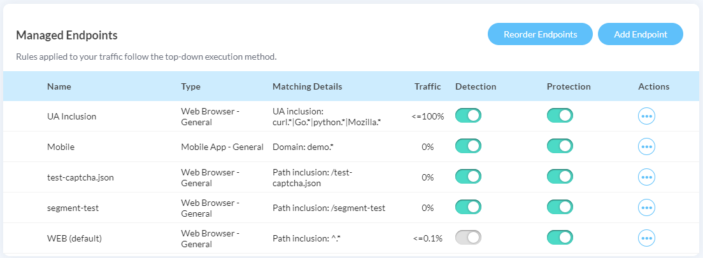
Task: Open actions menu for segment-test endpoint
Action: coord(646,207)
